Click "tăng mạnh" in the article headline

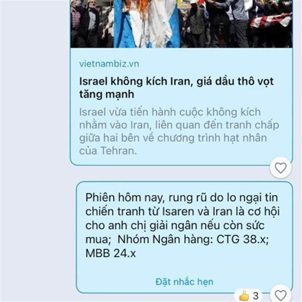pyautogui.click(x=107, y=94)
